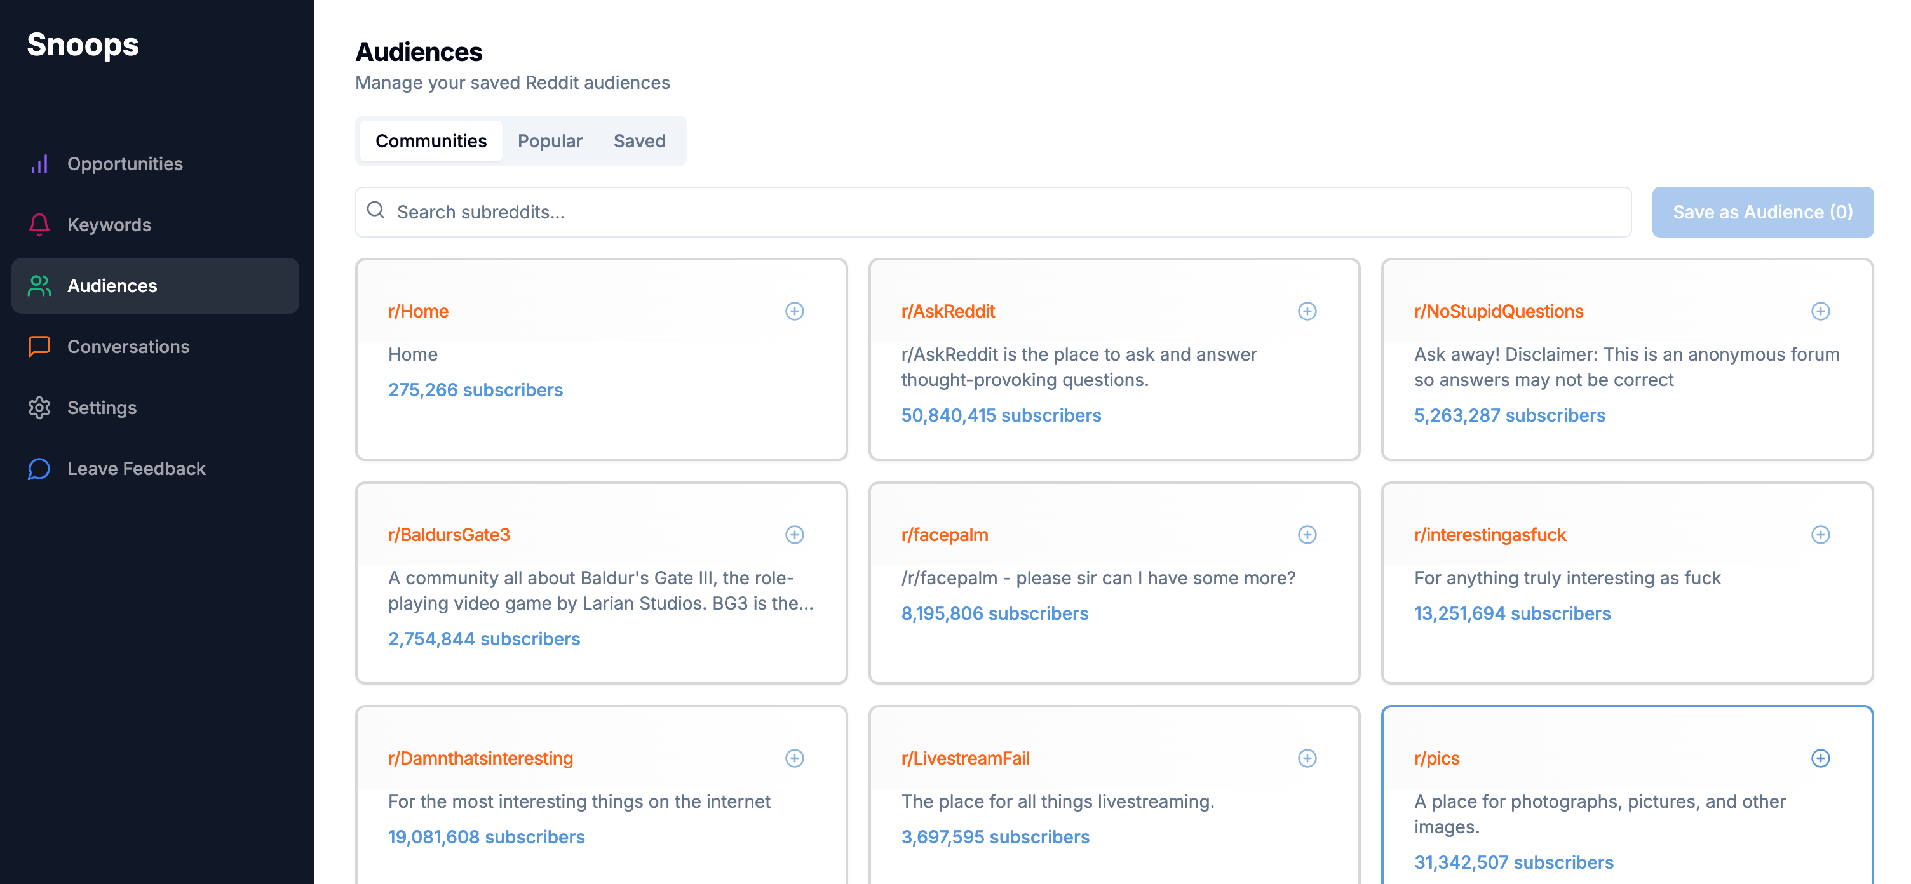Toggle plus icon on r/AskReddit card
This screenshot has height=884, width=1911.
point(1307,311)
